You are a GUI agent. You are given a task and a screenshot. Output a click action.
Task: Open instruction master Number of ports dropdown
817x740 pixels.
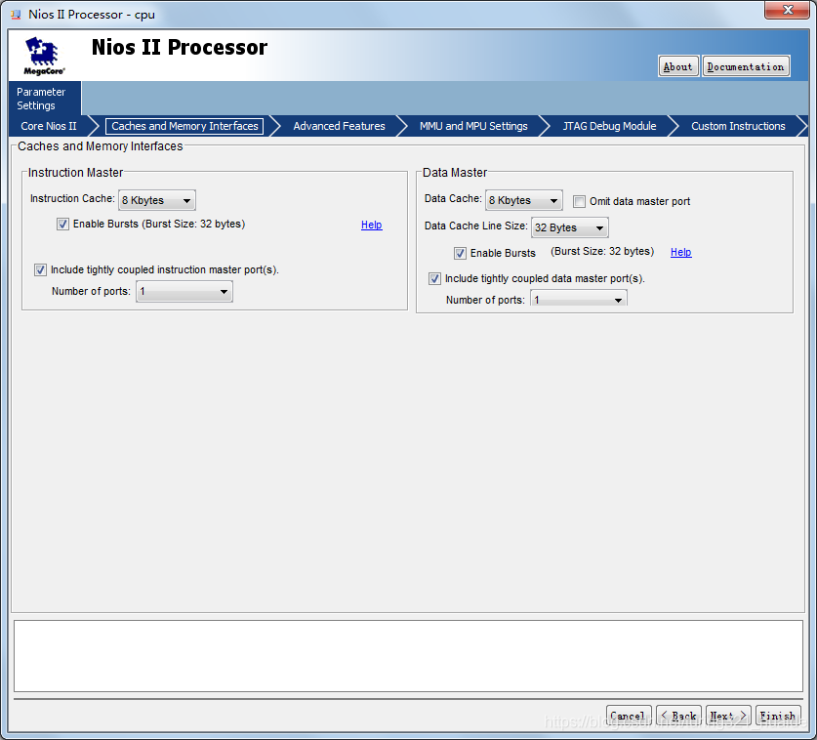184,291
